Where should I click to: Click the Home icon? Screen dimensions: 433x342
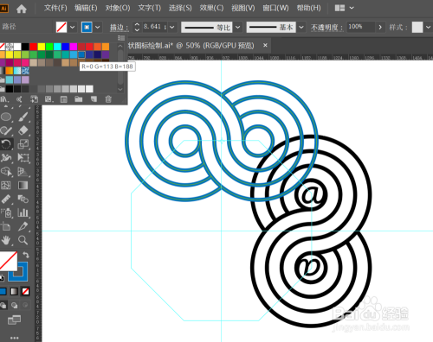(22, 9)
